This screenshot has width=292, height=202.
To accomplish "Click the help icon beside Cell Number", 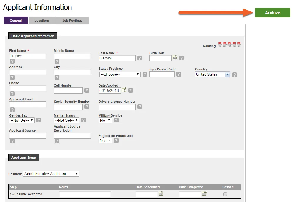I will [x=86, y=90].
